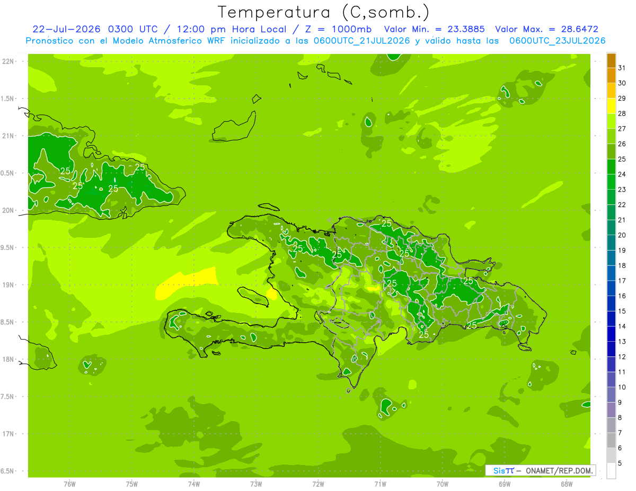Click the 72W longitude axis label
Screen dimensions: 636x491
318,484
